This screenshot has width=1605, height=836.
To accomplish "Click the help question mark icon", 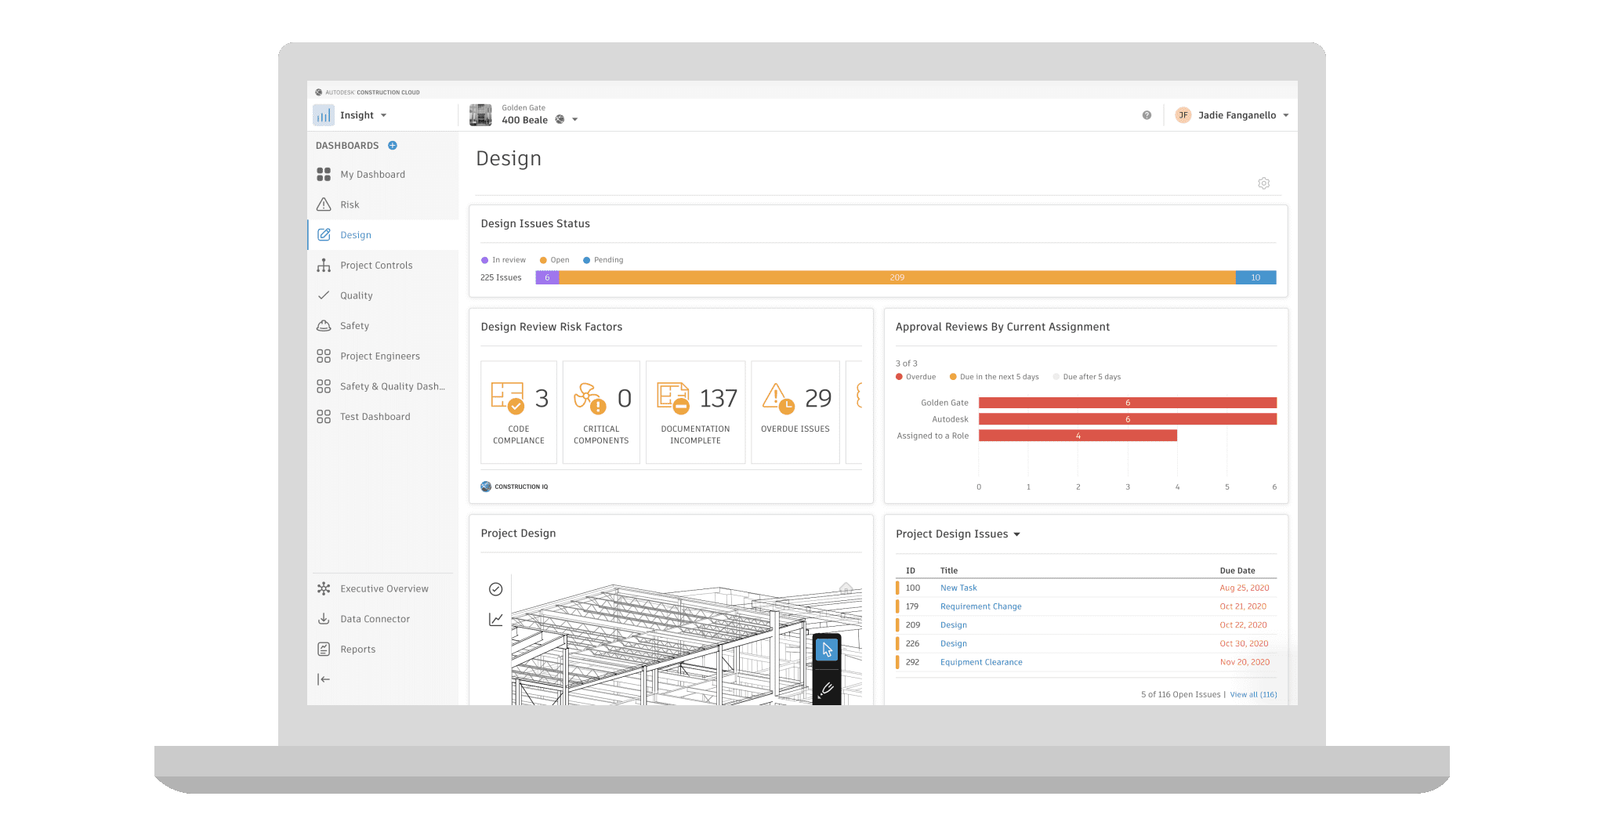I will (1147, 114).
